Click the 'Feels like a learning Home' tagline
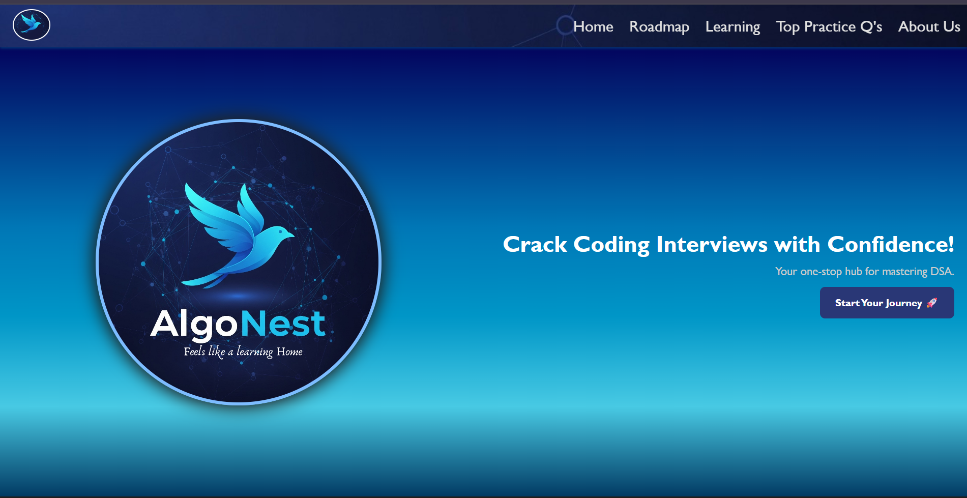 (x=243, y=351)
